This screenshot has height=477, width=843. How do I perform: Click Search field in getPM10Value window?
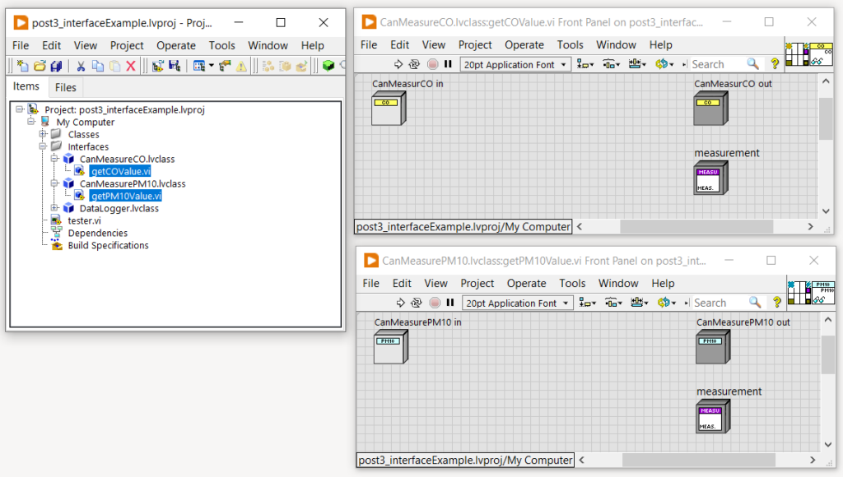(x=718, y=303)
